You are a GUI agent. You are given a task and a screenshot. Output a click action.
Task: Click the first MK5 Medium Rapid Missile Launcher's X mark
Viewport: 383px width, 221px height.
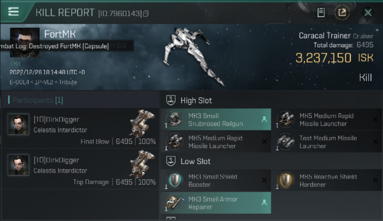click(x=375, y=119)
